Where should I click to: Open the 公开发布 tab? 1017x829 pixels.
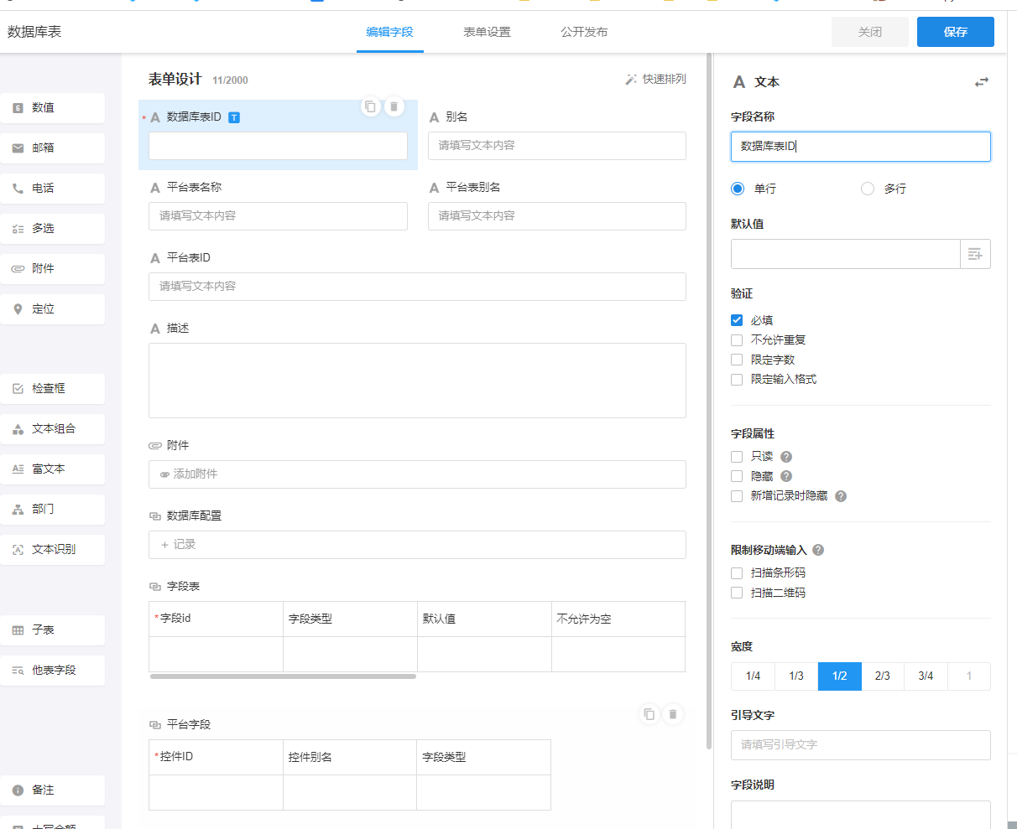(x=584, y=32)
